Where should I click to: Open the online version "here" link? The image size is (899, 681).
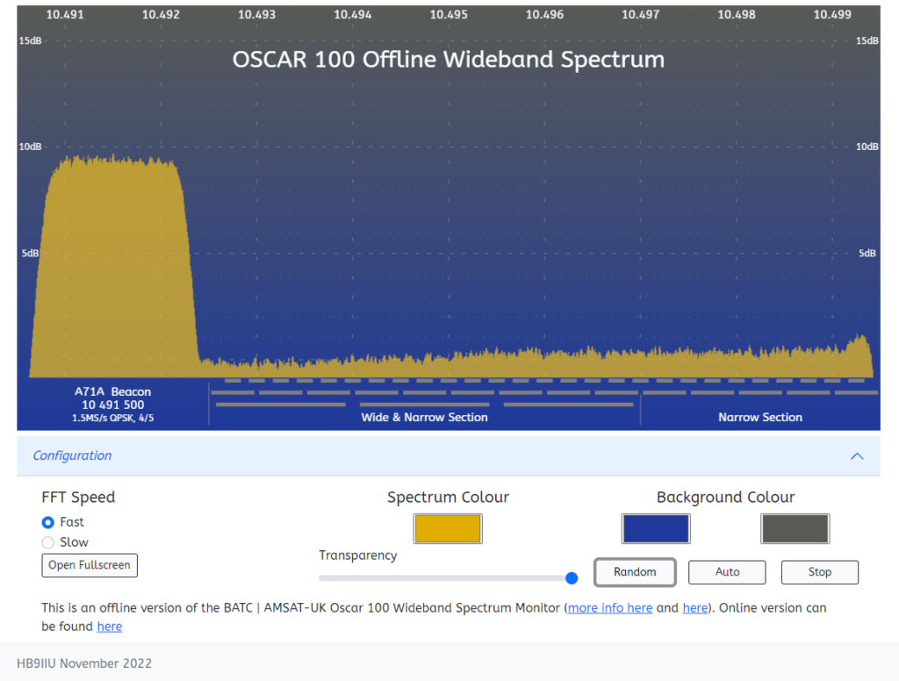[110, 627]
